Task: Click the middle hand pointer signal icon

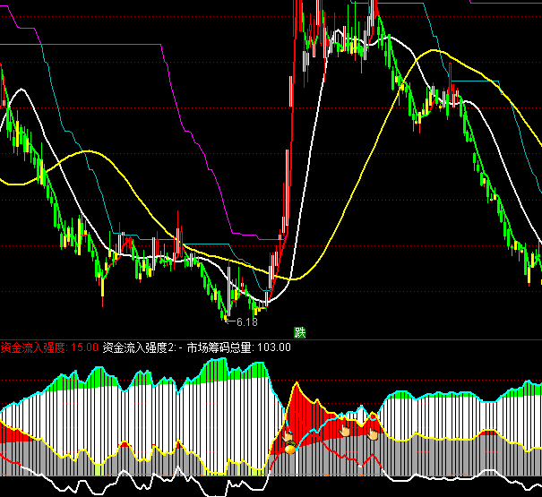Action: pos(345,431)
